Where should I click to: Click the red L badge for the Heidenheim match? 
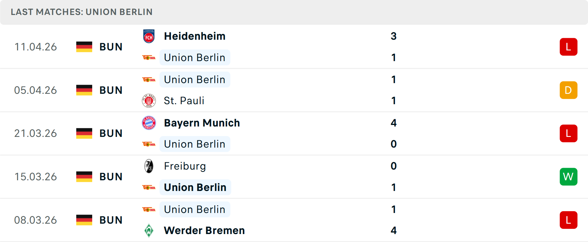(568, 47)
